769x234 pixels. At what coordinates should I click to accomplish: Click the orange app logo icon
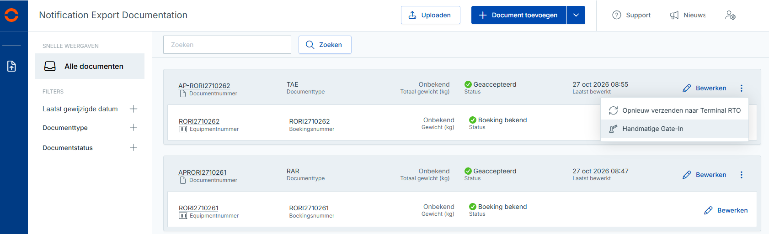pos(11,15)
